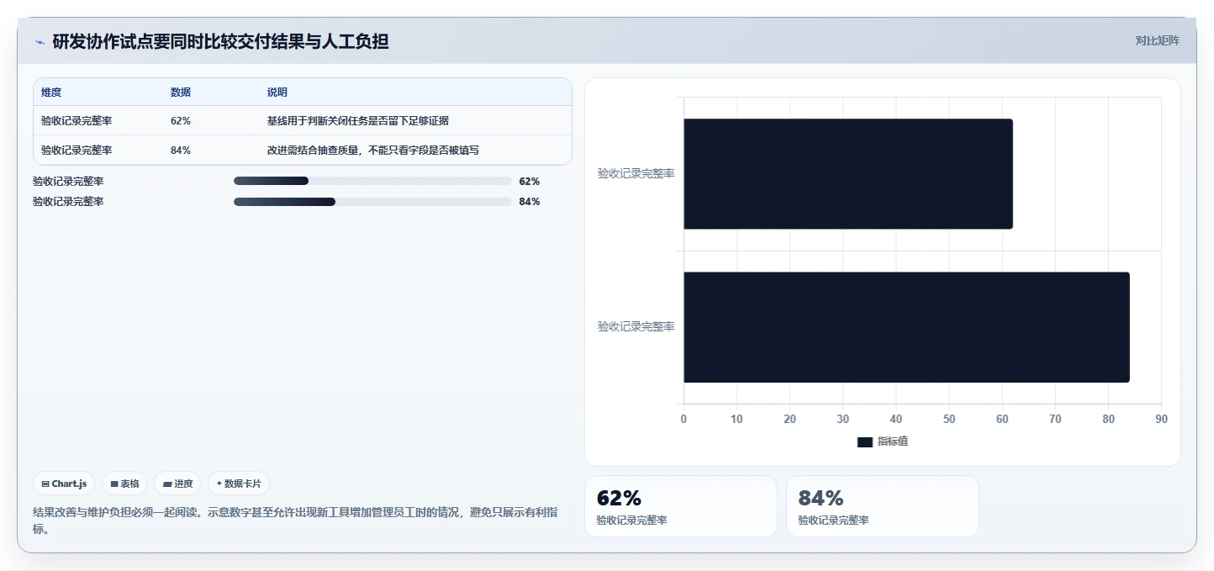This screenshot has height=571, width=1214.
Task: Click the chart bar reaching 62
Action: [848, 174]
